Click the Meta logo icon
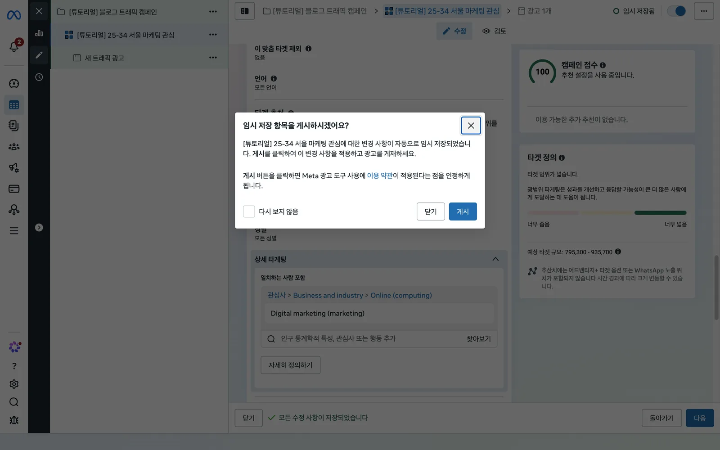Viewport: 720px width, 450px height. click(14, 15)
